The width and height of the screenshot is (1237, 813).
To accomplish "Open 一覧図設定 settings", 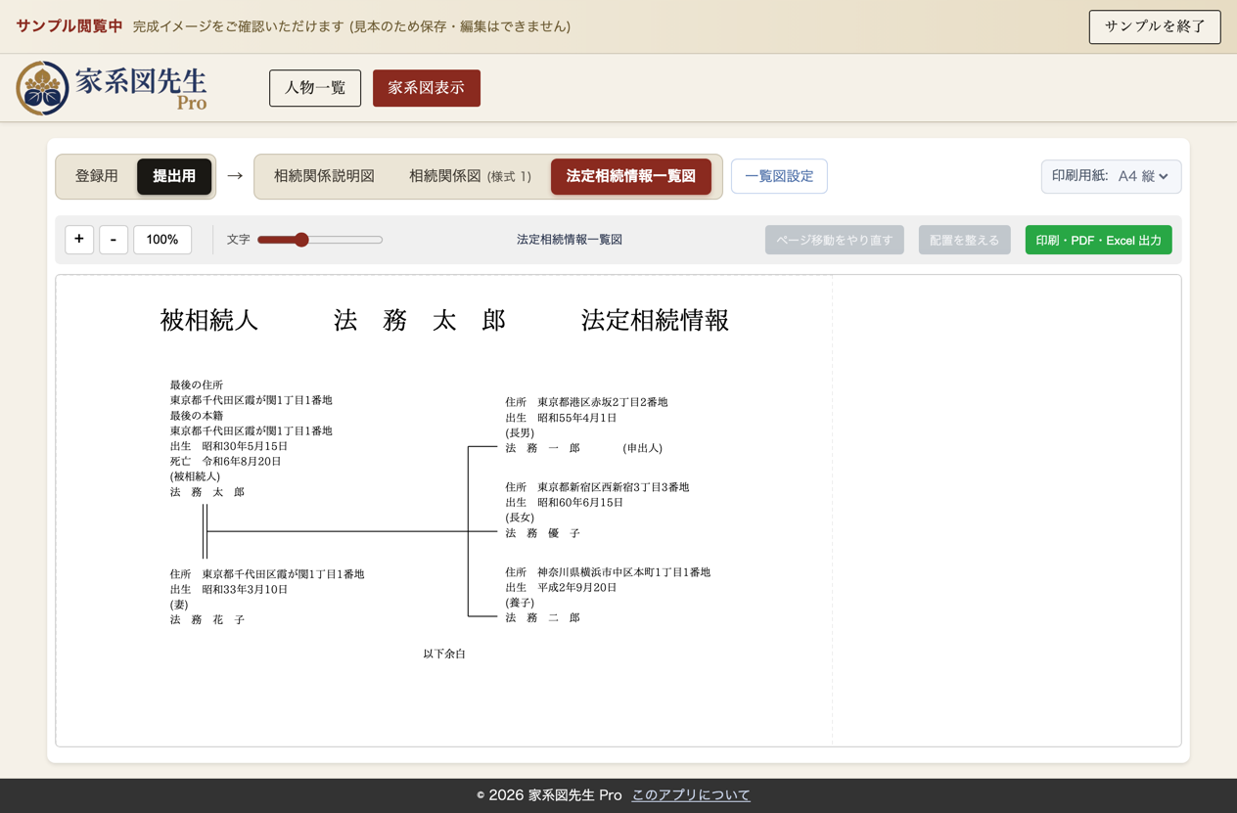I will click(x=779, y=176).
